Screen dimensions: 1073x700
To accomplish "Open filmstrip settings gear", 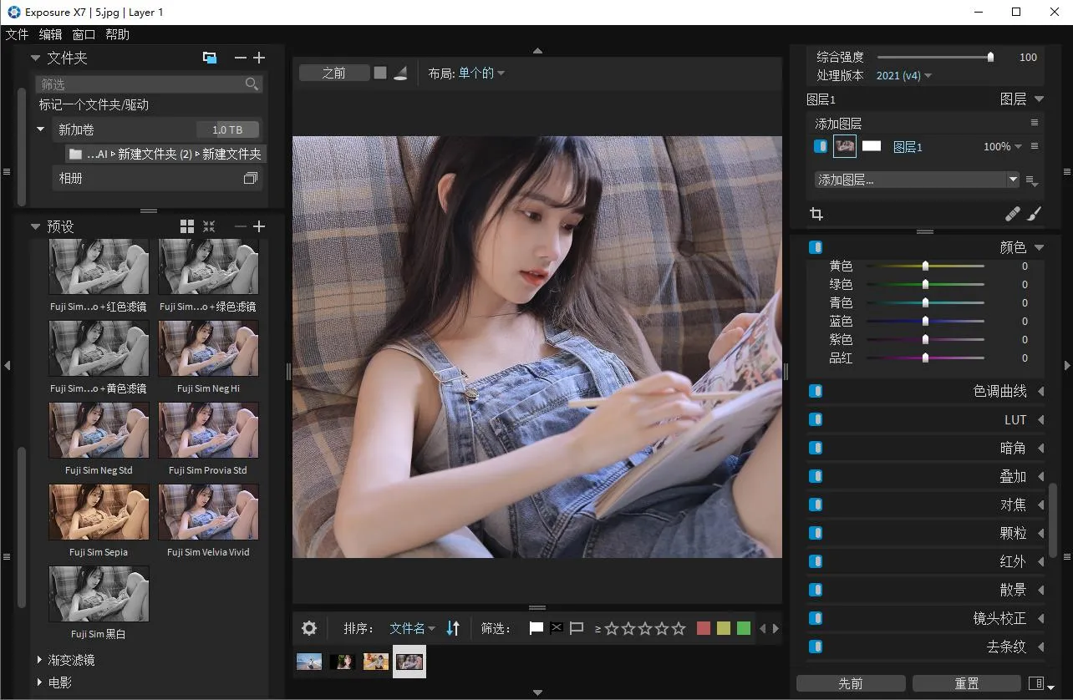I will 309,628.
